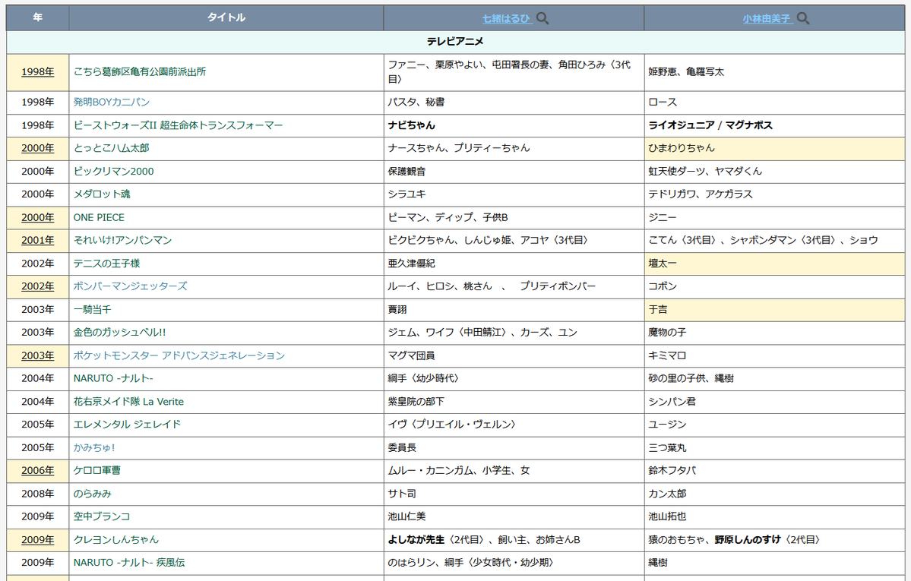Click 2003年 year link beside ポケットモンスター
This screenshot has width=911, height=581.
tap(38, 355)
